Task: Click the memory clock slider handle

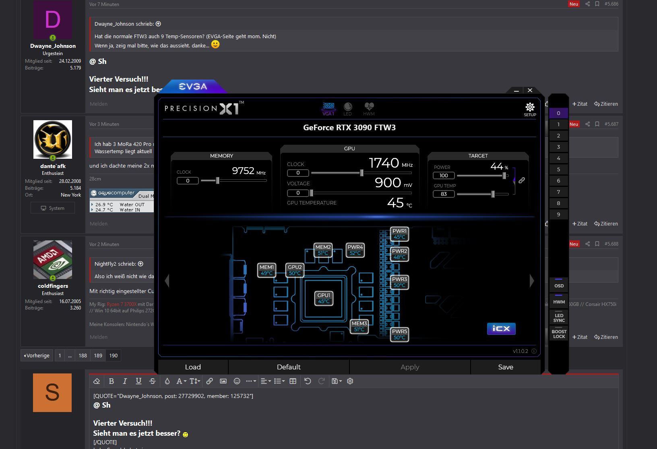Action: (217, 180)
